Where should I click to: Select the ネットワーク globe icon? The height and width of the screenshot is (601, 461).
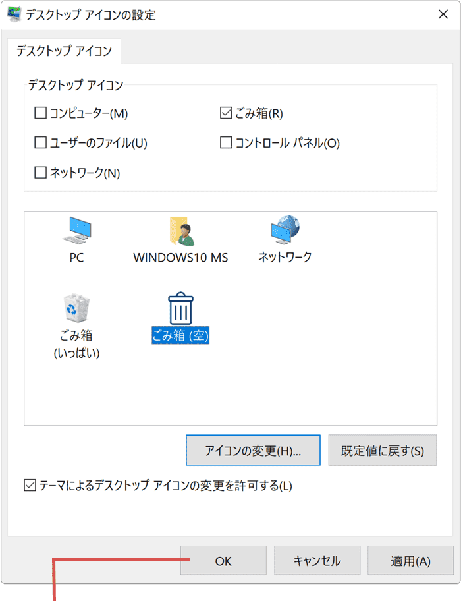[x=285, y=230]
